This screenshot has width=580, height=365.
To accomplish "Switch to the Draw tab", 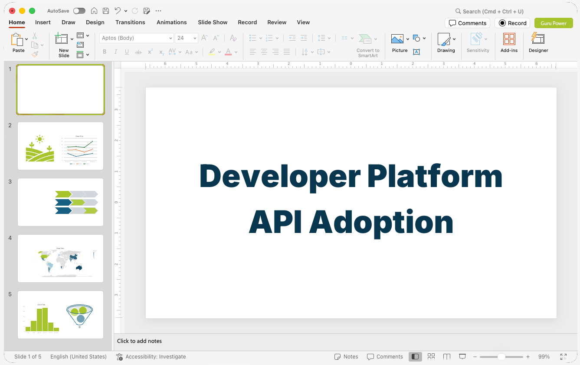I will pyautogui.click(x=69, y=22).
